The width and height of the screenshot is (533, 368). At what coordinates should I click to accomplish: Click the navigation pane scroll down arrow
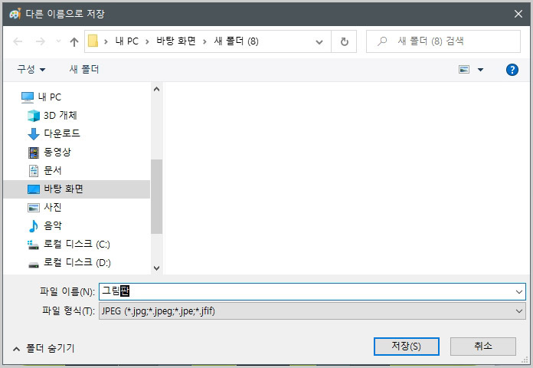coord(156,268)
